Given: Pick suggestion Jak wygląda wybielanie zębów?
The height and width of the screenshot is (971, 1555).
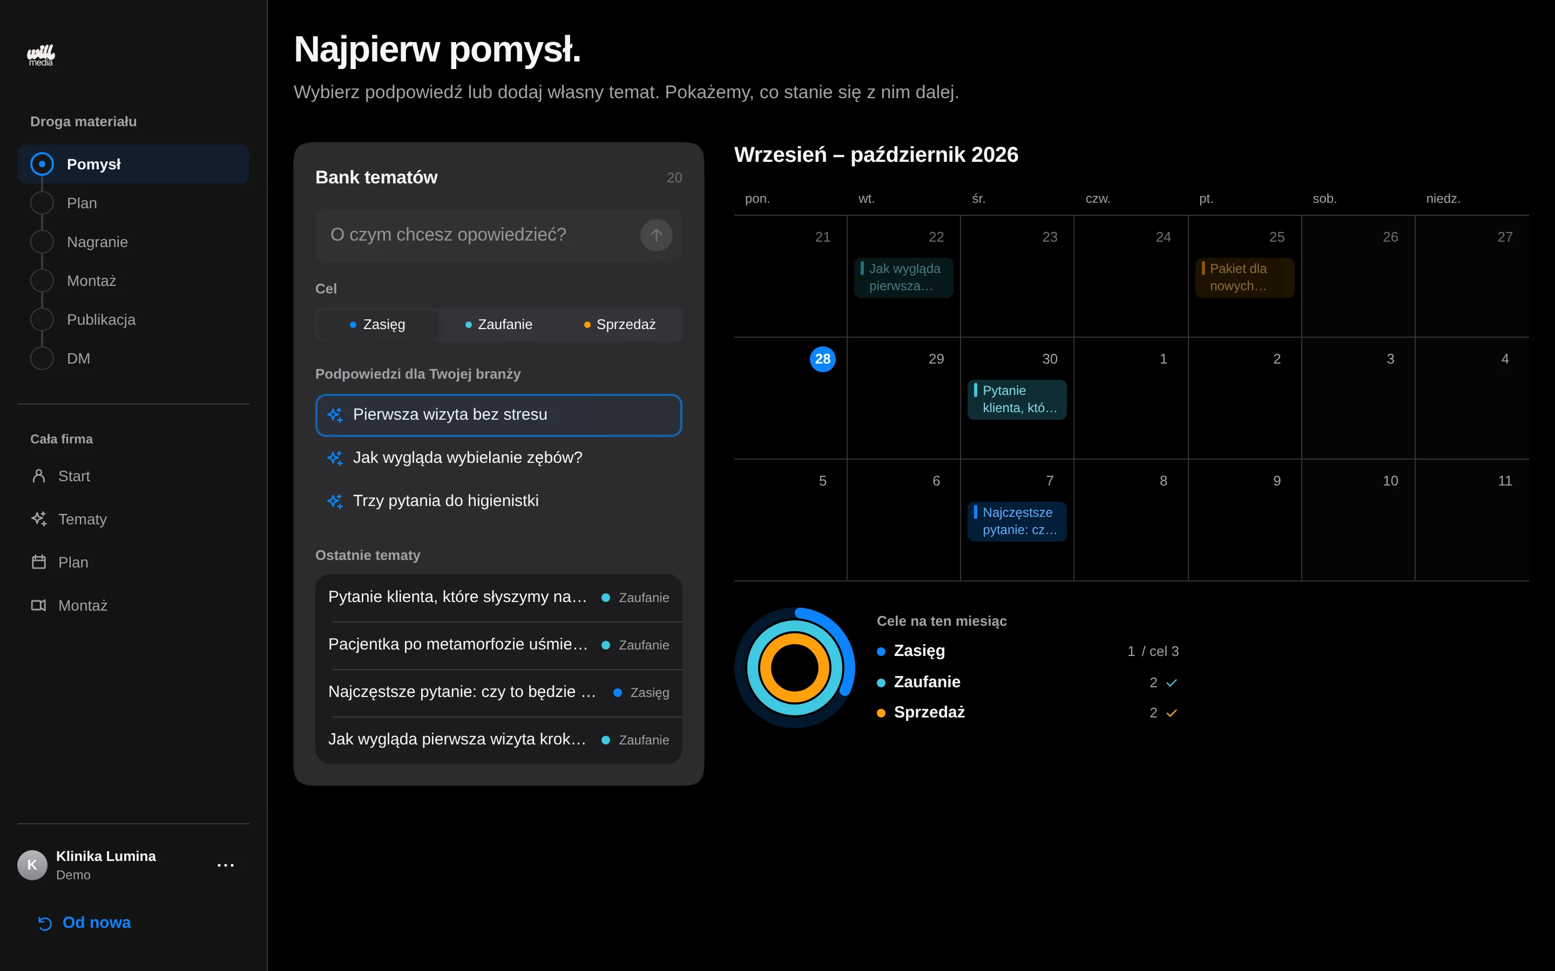Looking at the screenshot, I should 499,458.
